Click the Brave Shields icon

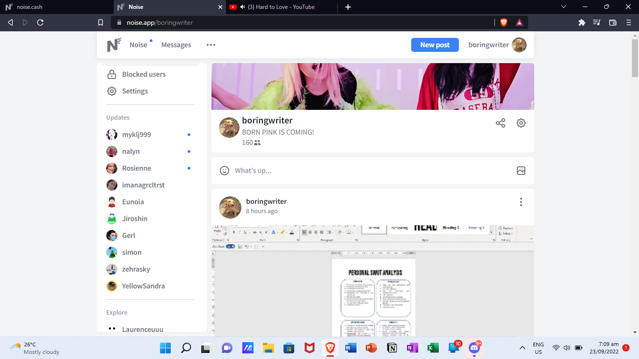504,22
